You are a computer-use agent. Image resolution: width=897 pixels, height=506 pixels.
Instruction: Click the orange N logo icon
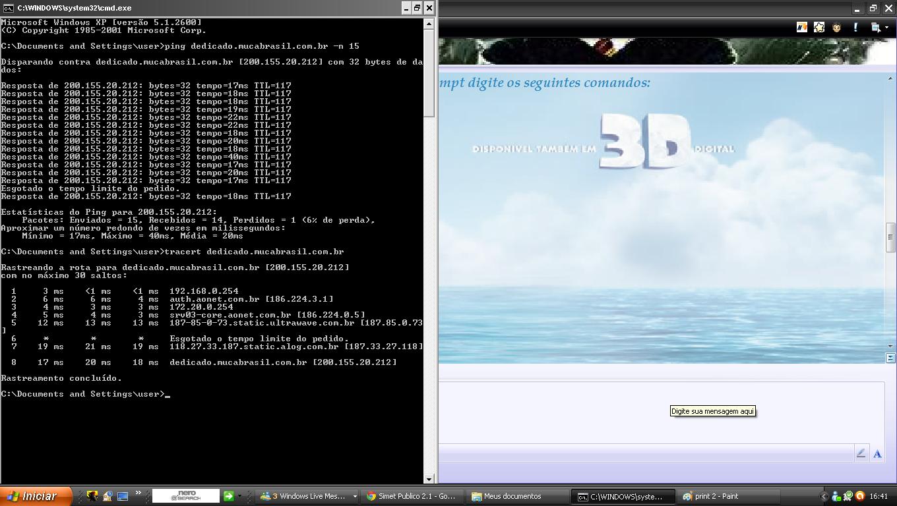coord(802,28)
